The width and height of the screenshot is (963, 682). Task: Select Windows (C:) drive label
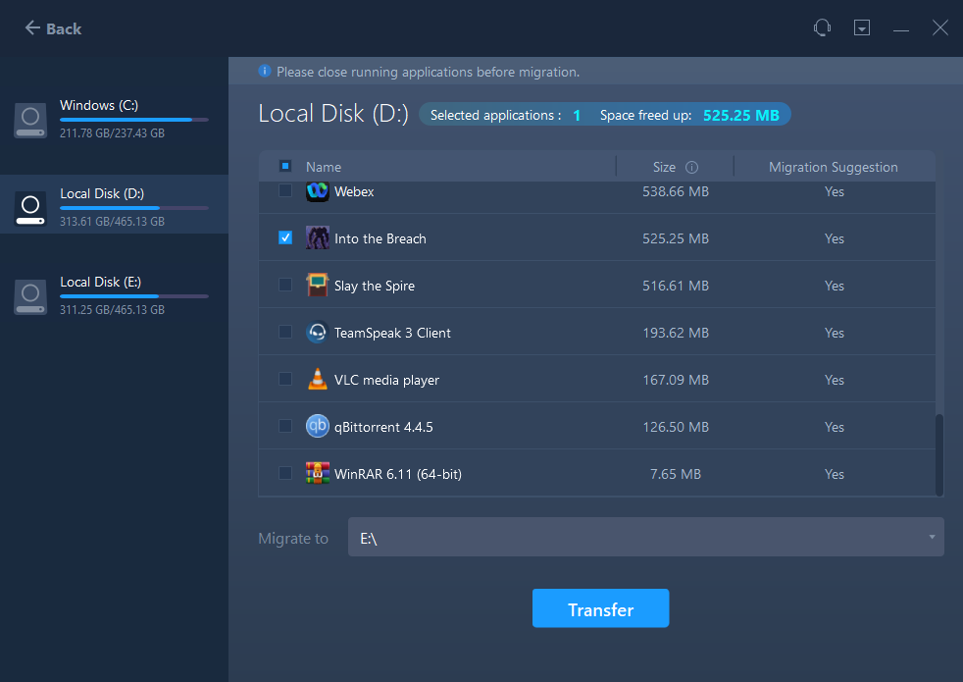(x=99, y=105)
